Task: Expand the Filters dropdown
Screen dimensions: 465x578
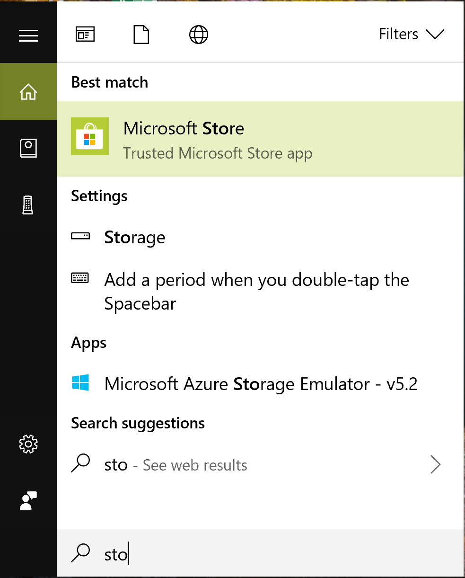Action: point(412,34)
